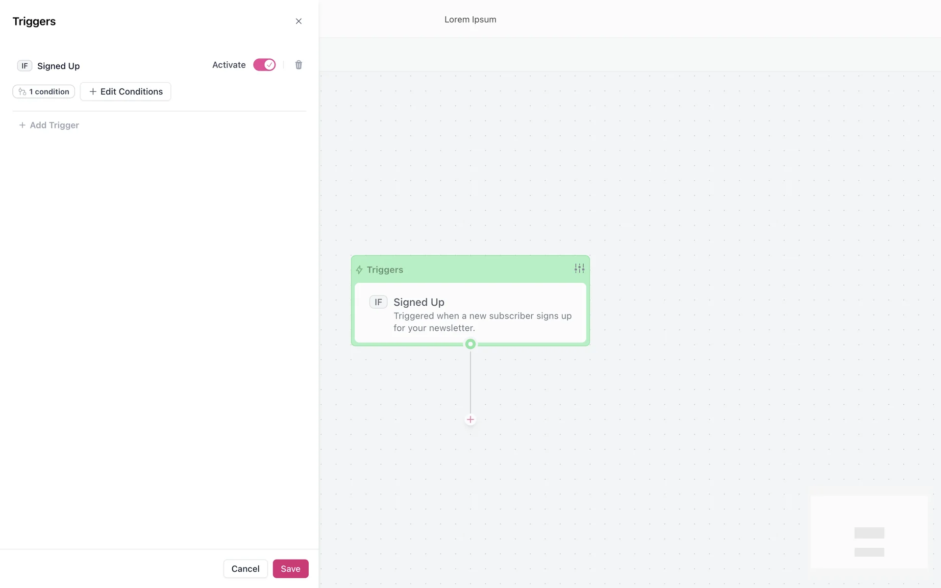941x588 pixels.
Task: Click the Signed Up label in the panel
Action: (x=58, y=66)
